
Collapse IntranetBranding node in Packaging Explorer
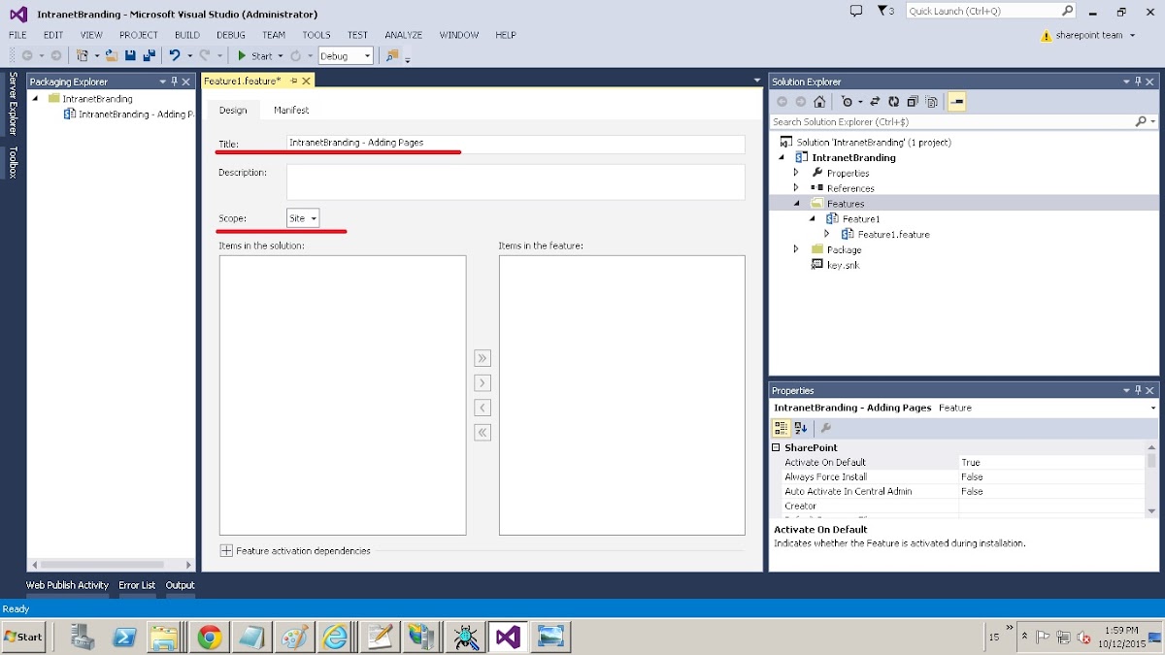[36, 99]
